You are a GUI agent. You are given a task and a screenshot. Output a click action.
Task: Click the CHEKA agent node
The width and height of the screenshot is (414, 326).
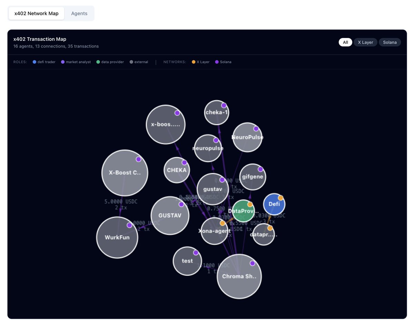(x=177, y=170)
